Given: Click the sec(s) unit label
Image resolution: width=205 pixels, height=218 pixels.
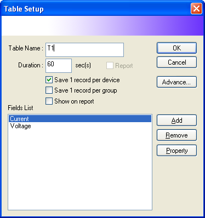Looking at the screenshot, I should pos(83,65).
